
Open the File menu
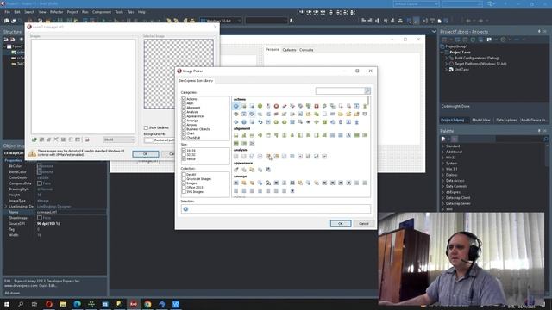pos(7,12)
